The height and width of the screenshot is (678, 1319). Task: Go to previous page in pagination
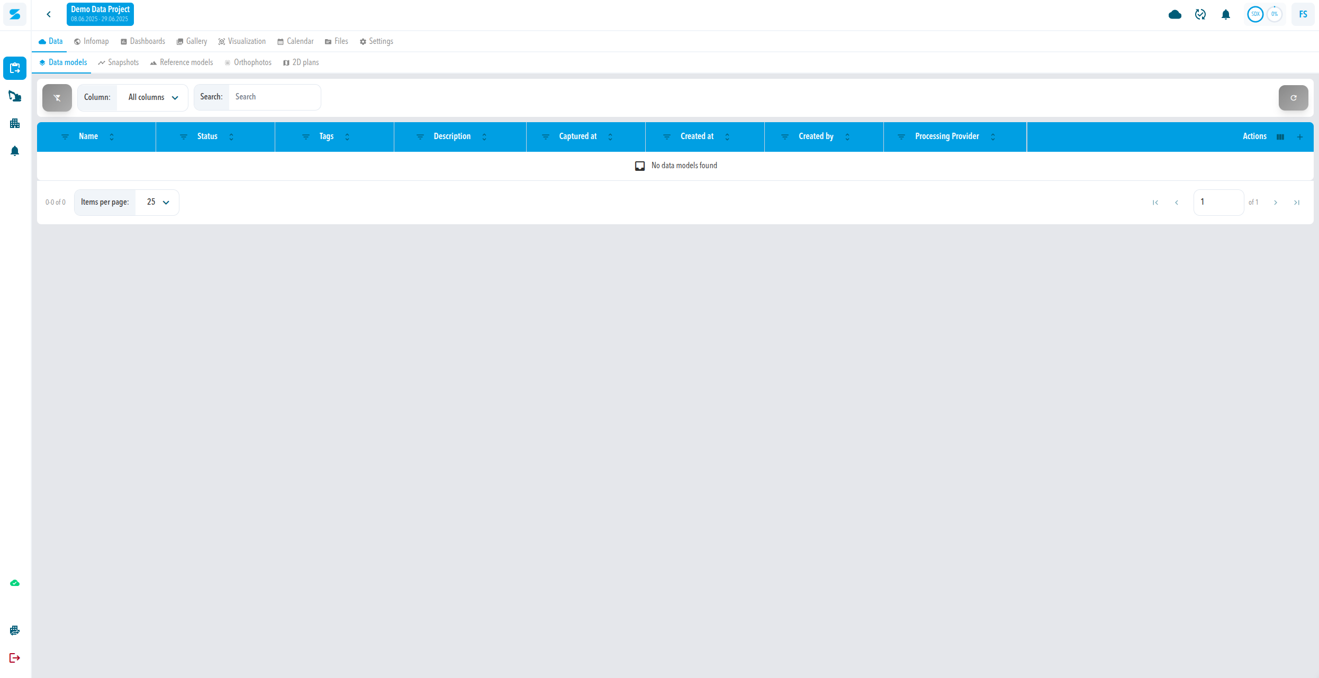pos(1177,203)
